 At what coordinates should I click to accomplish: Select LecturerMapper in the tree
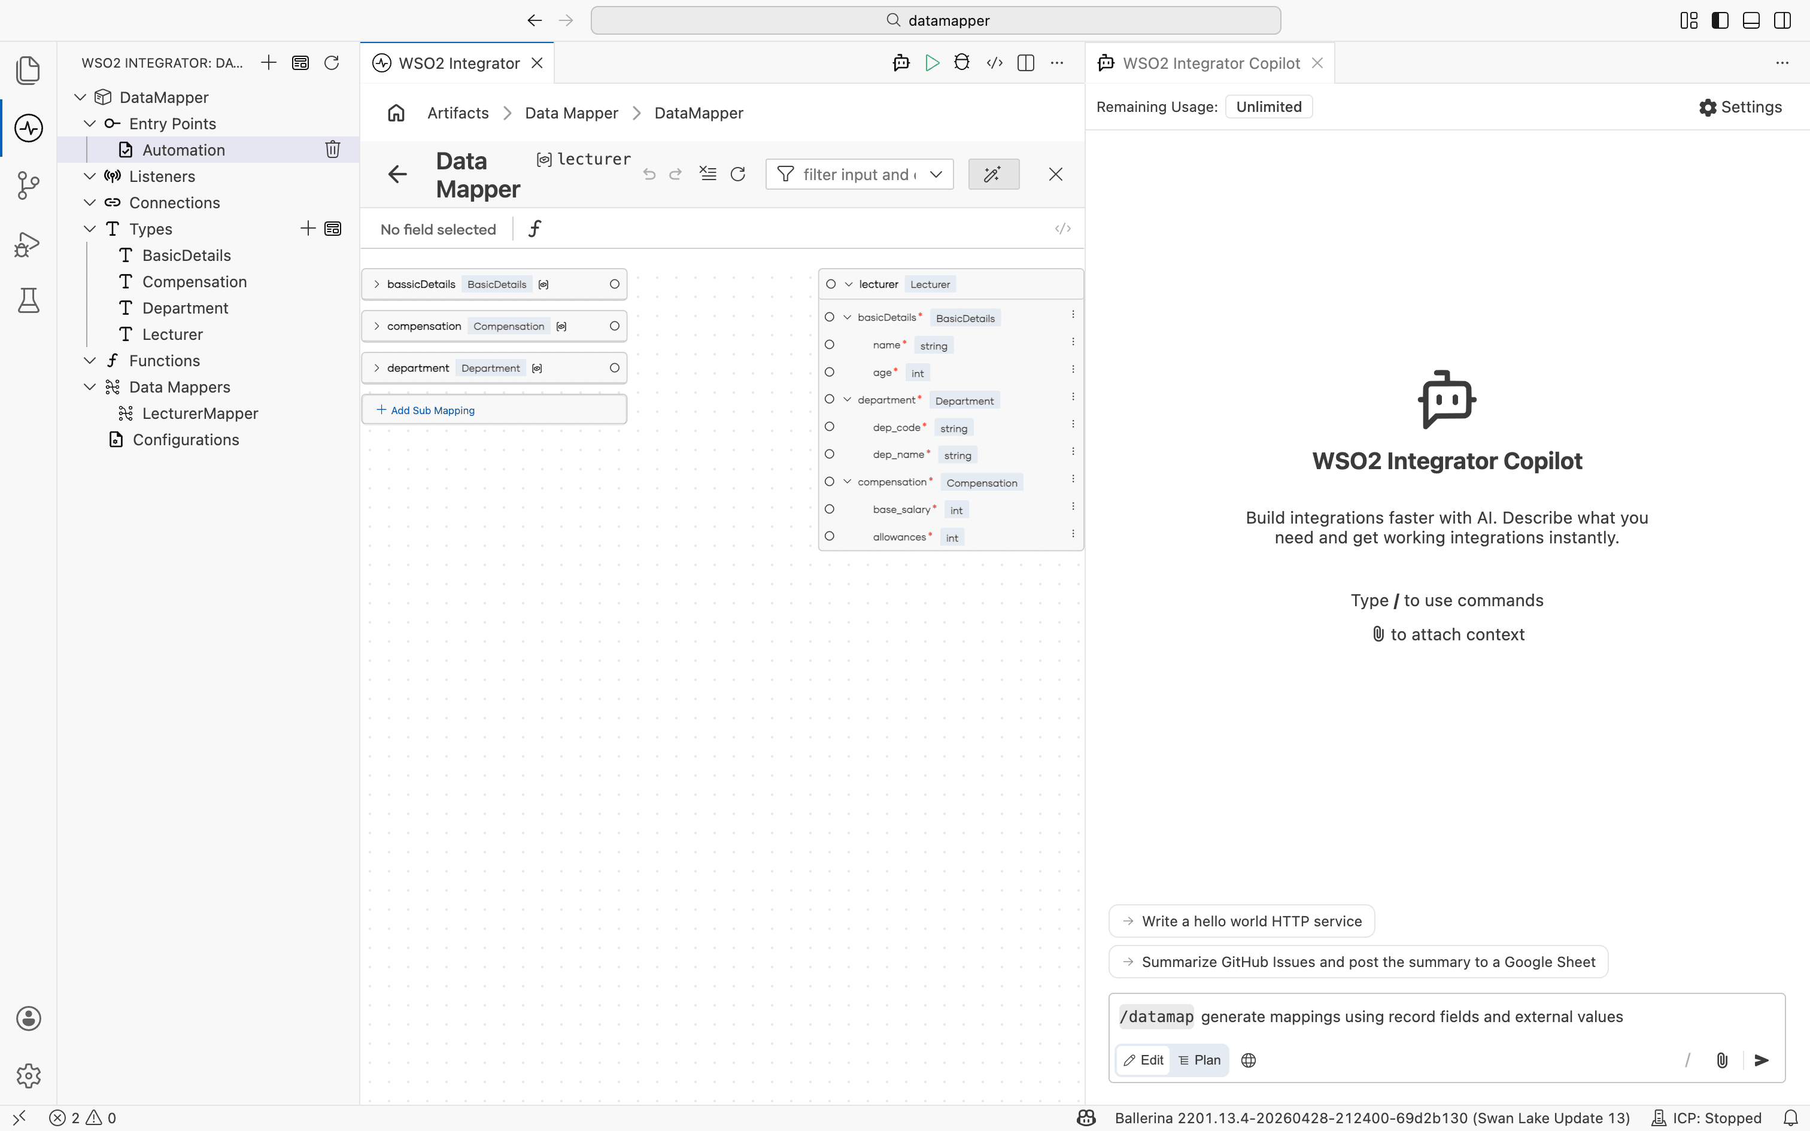point(200,414)
